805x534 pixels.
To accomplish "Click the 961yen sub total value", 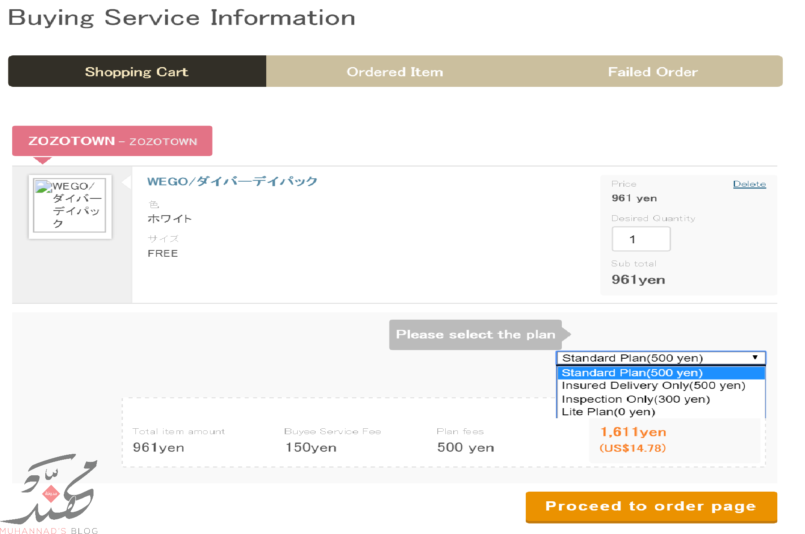I will point(638,279).
